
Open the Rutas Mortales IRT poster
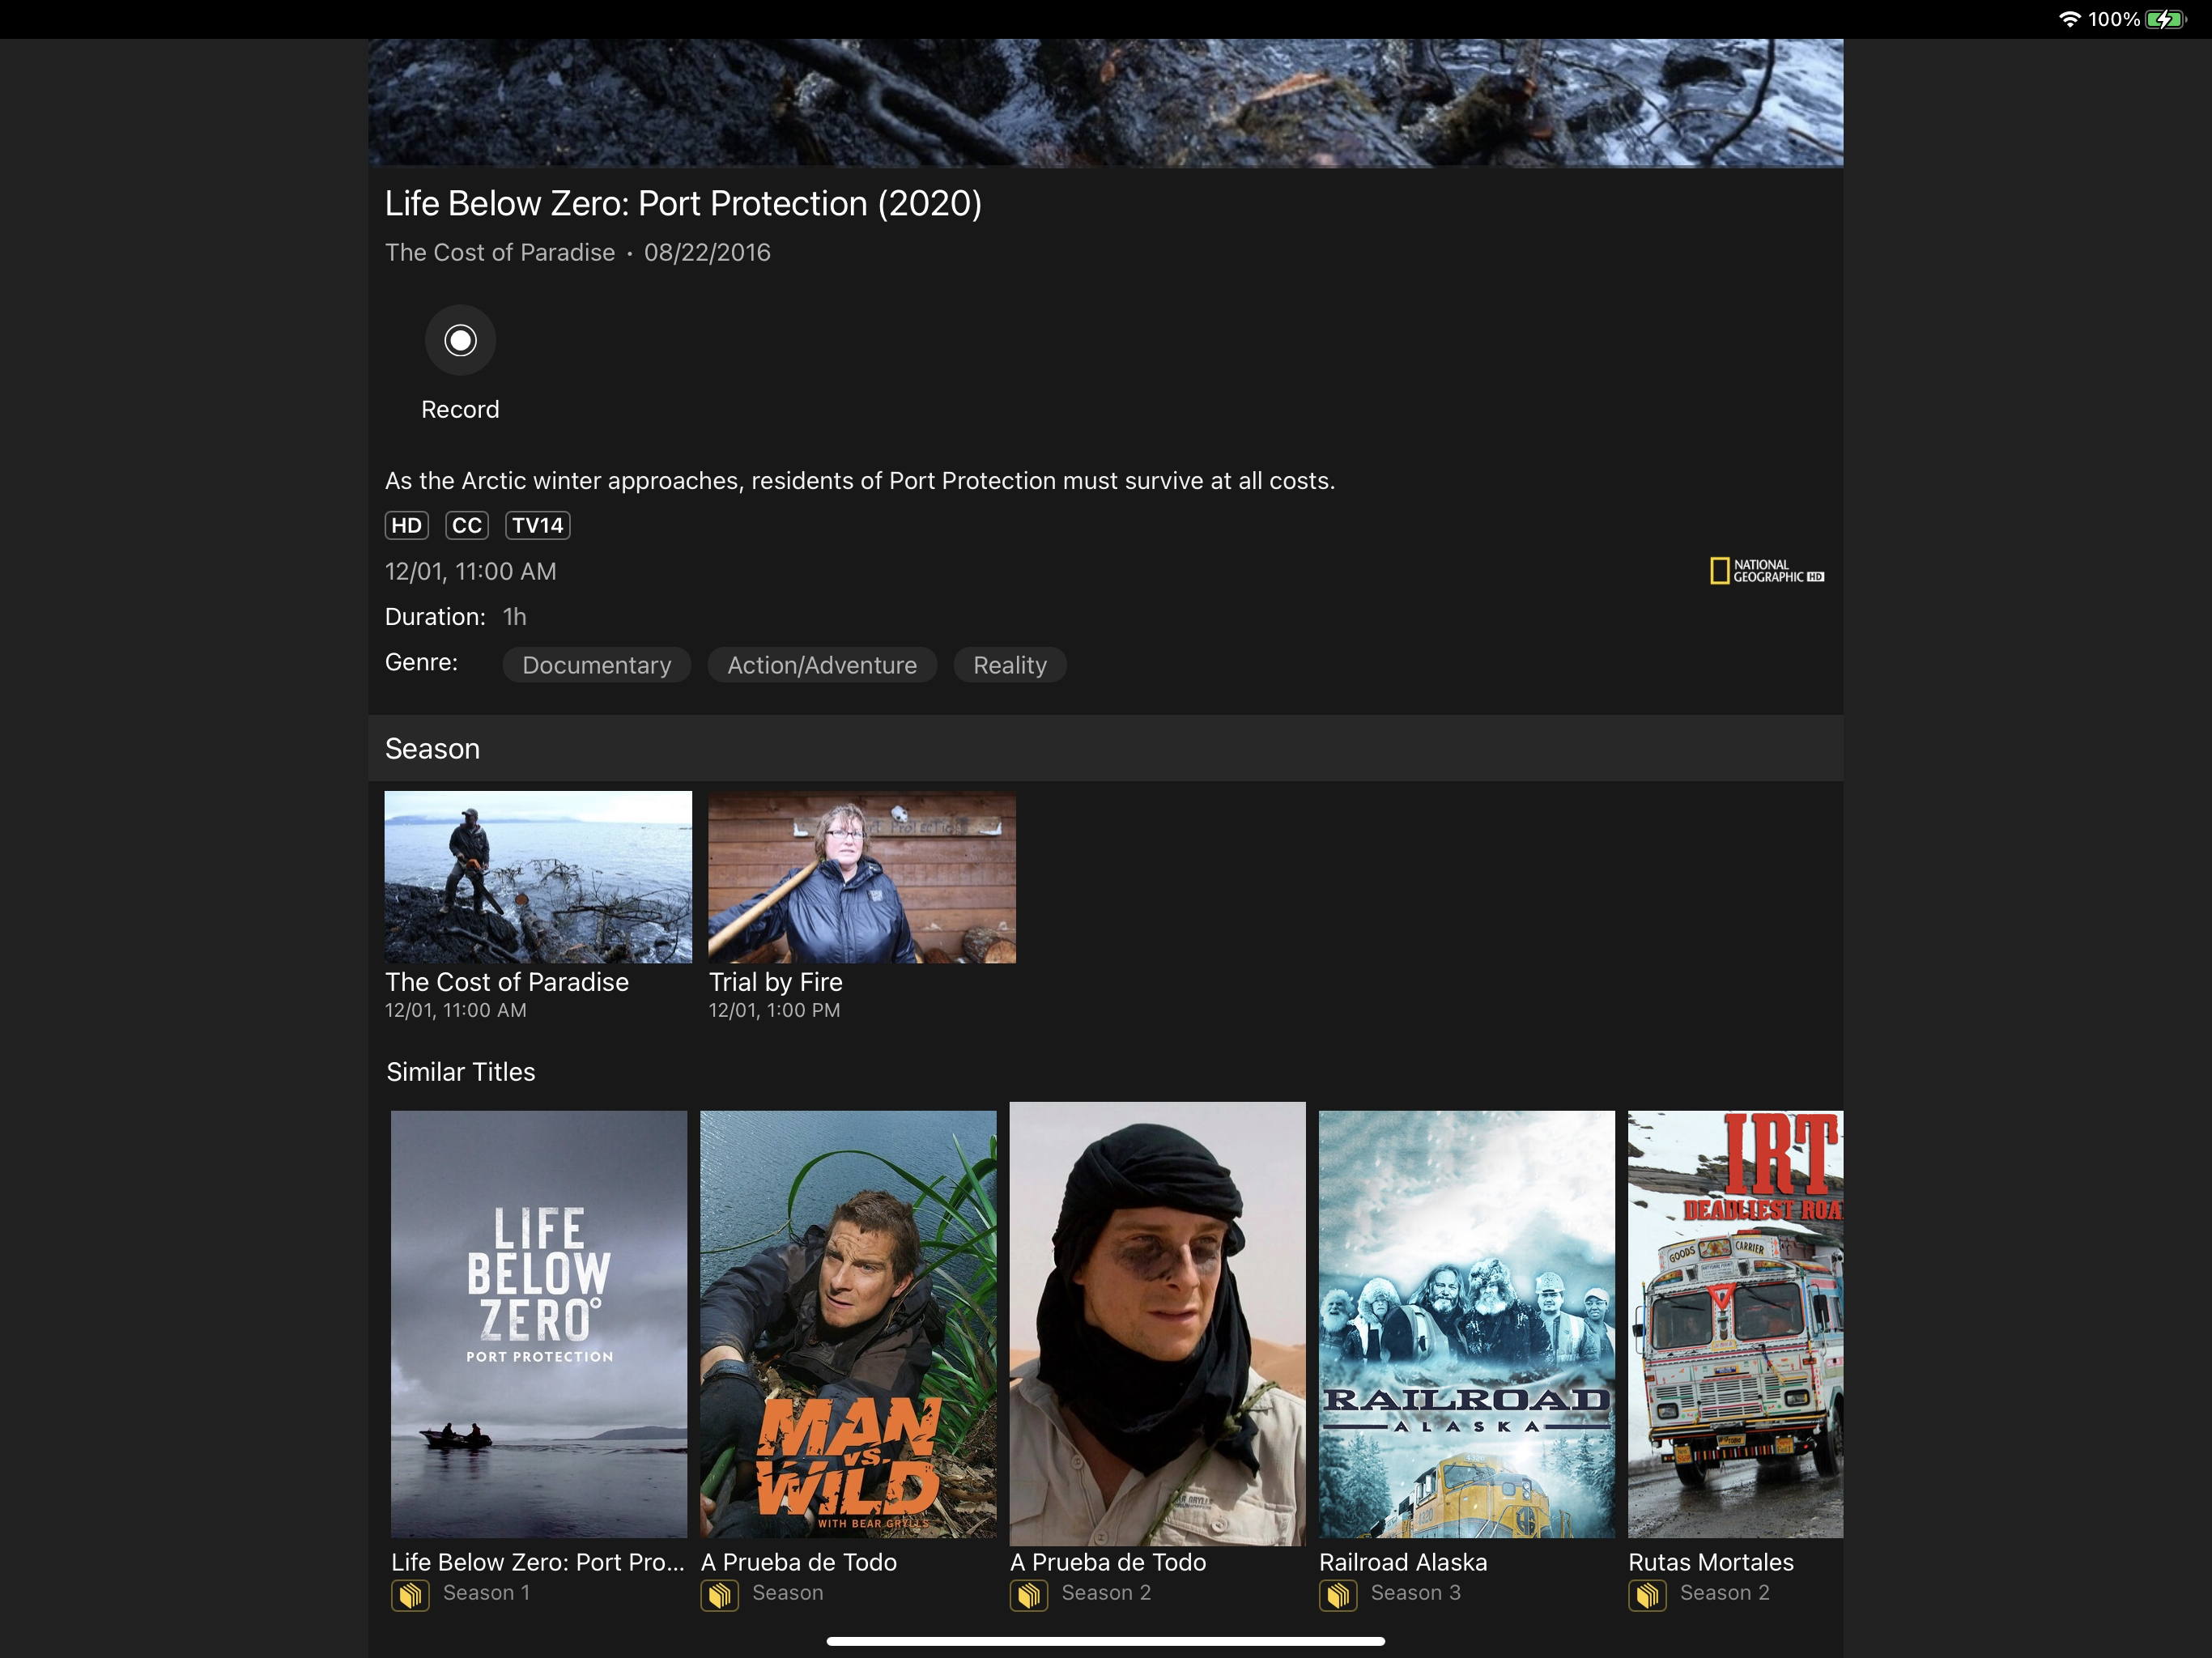1736,1324
